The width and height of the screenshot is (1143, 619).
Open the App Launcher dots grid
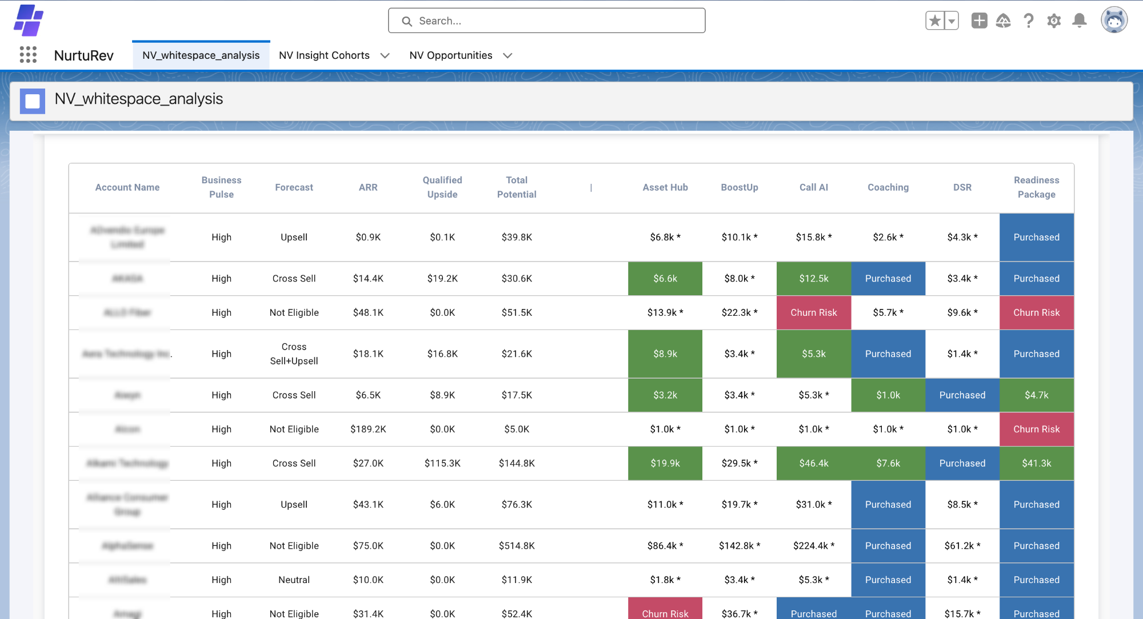pos(28,55)
